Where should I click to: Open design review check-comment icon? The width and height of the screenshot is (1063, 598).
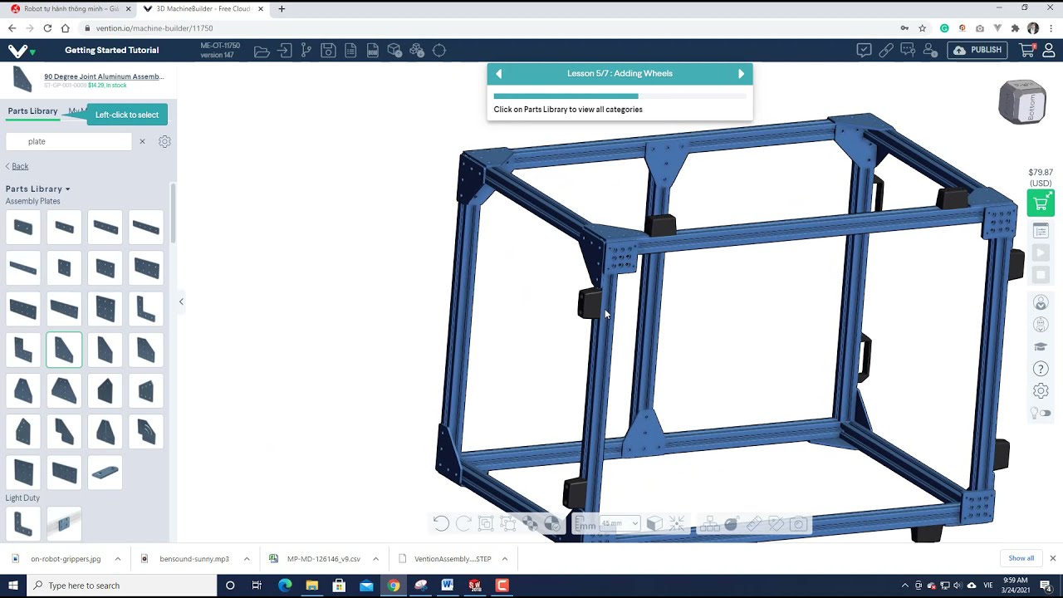pyautogui.click(x=864, y=50)
